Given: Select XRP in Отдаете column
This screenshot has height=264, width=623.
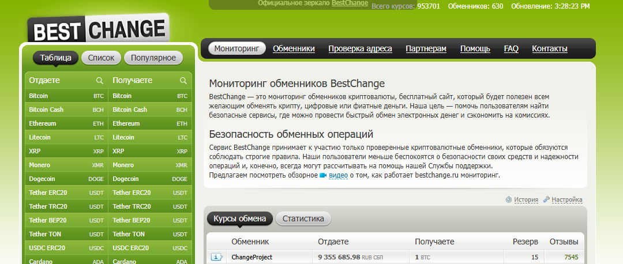Looking at the screenshot, I should click(x=66, y=151).
